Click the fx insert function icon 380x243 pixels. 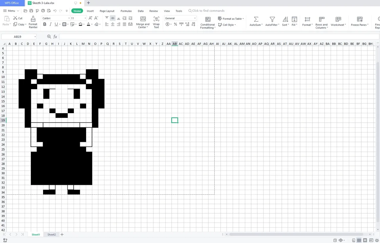pos(55,36)
